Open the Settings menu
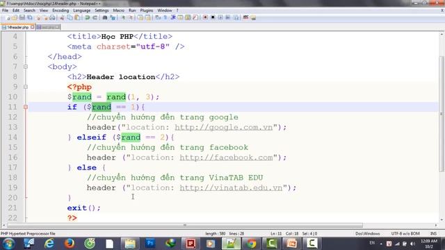445x250 pixels. click(x=102, y=10)
